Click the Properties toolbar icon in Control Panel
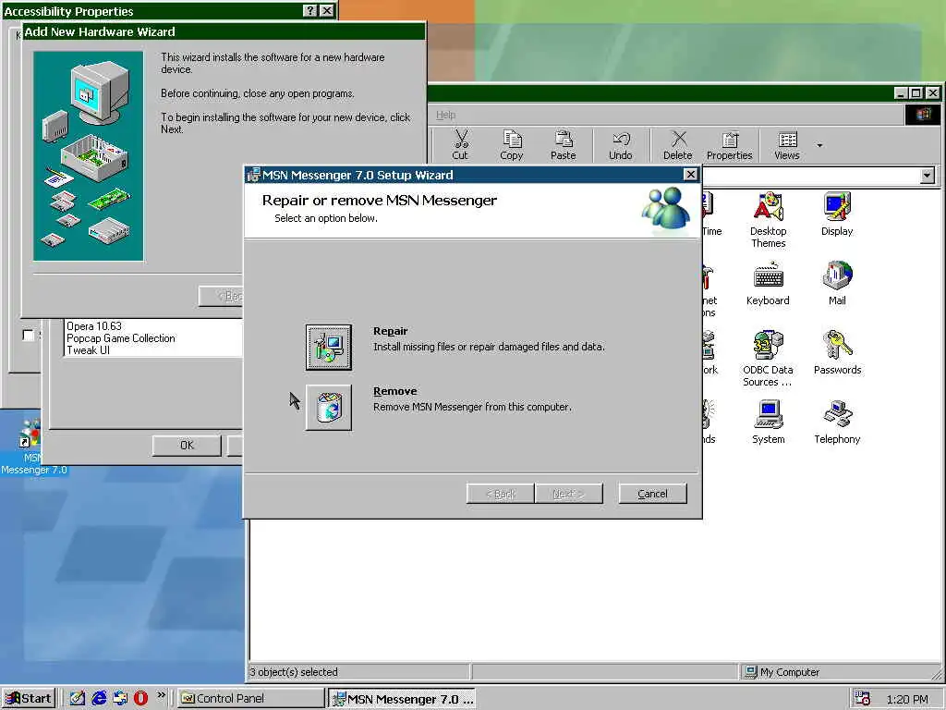The width and height of the screenshot is (946, 710). (730, 145)
